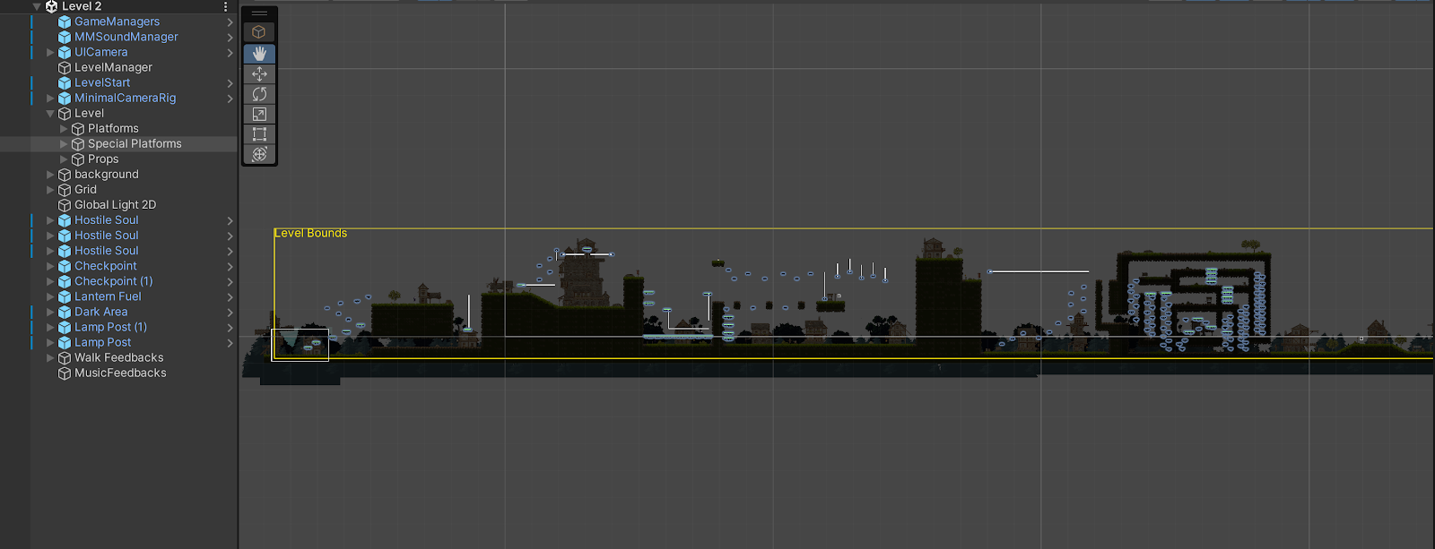Click the Lamp Post (1) prefab cube icon
The height and width of the screenshot is (549, 1435).
point(65,327)
